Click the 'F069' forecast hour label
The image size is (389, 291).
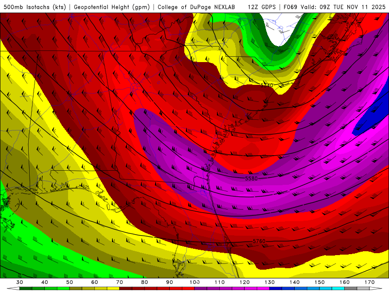coord(290,7)
